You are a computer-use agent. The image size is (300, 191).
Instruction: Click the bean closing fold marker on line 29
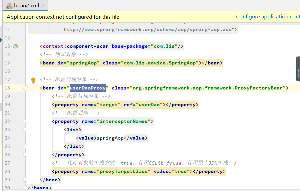click(x=25, y=180)
